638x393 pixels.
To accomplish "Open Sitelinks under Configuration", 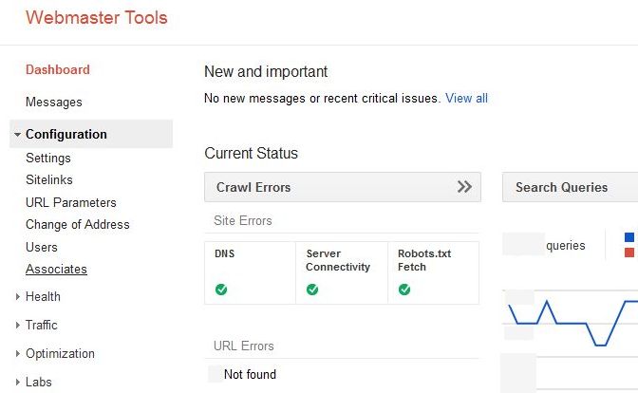I will tap(48, 179).
